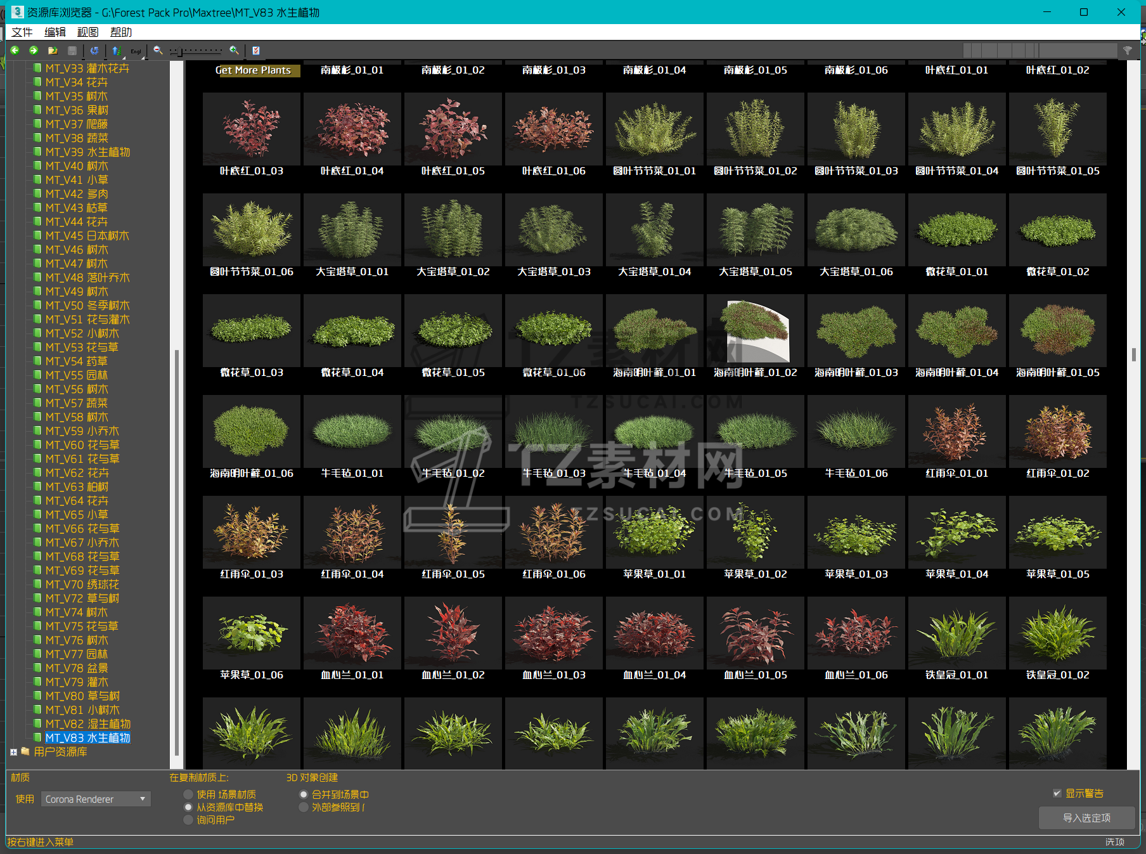Open the Corona Renderer dropdown
Viewport: 1146px width, 854px height.
96,799
